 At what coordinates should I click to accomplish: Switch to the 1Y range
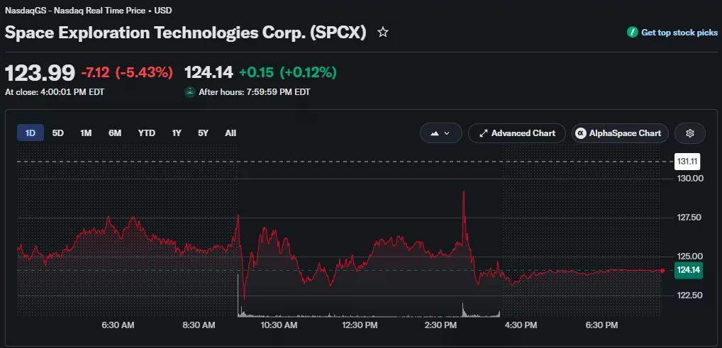click(x=177, y=133)
